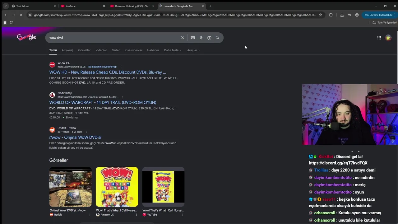
Task: Click the WOW HD site favicon
Action: tap(52, 65)
